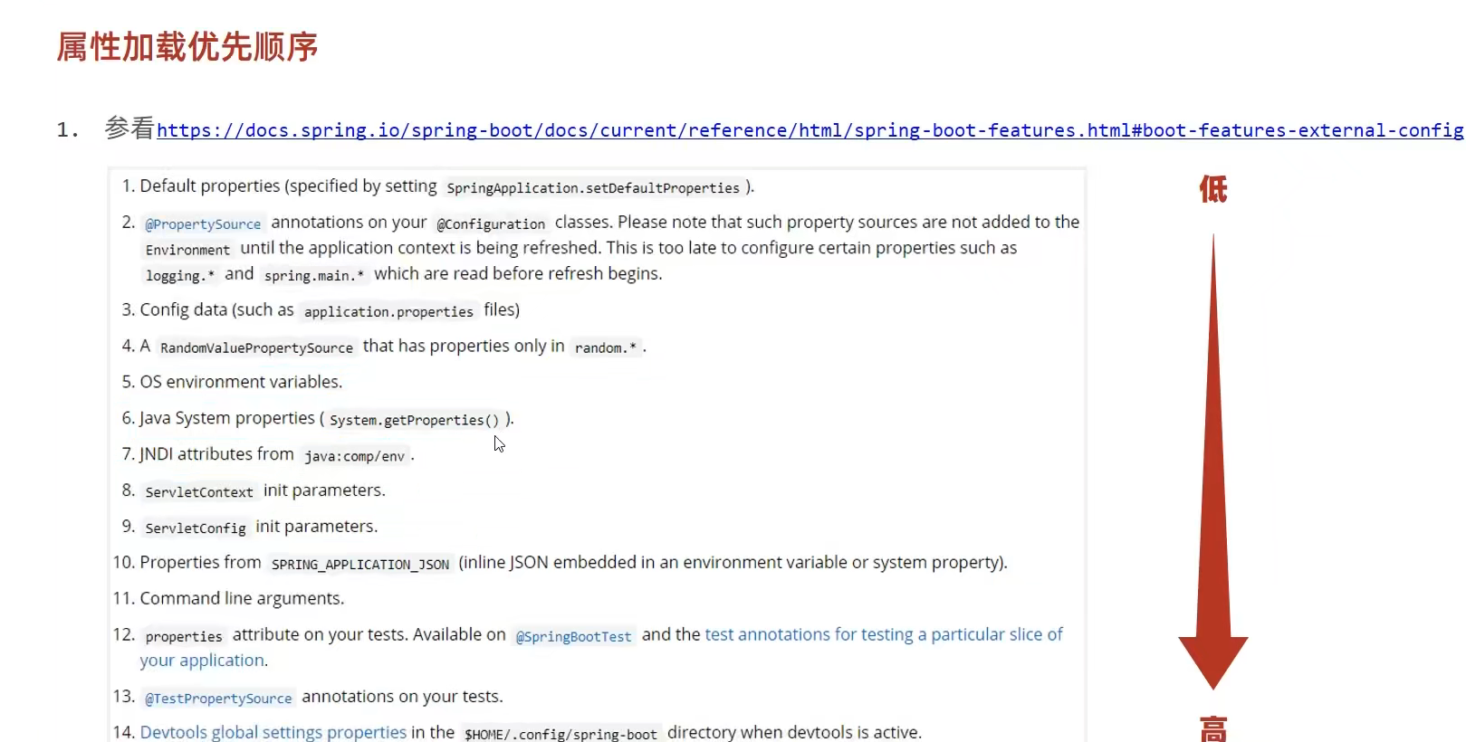Screen dimensions: 1466x742
Task: Click the ServletContext code snippet
Action: click(199, 491)
